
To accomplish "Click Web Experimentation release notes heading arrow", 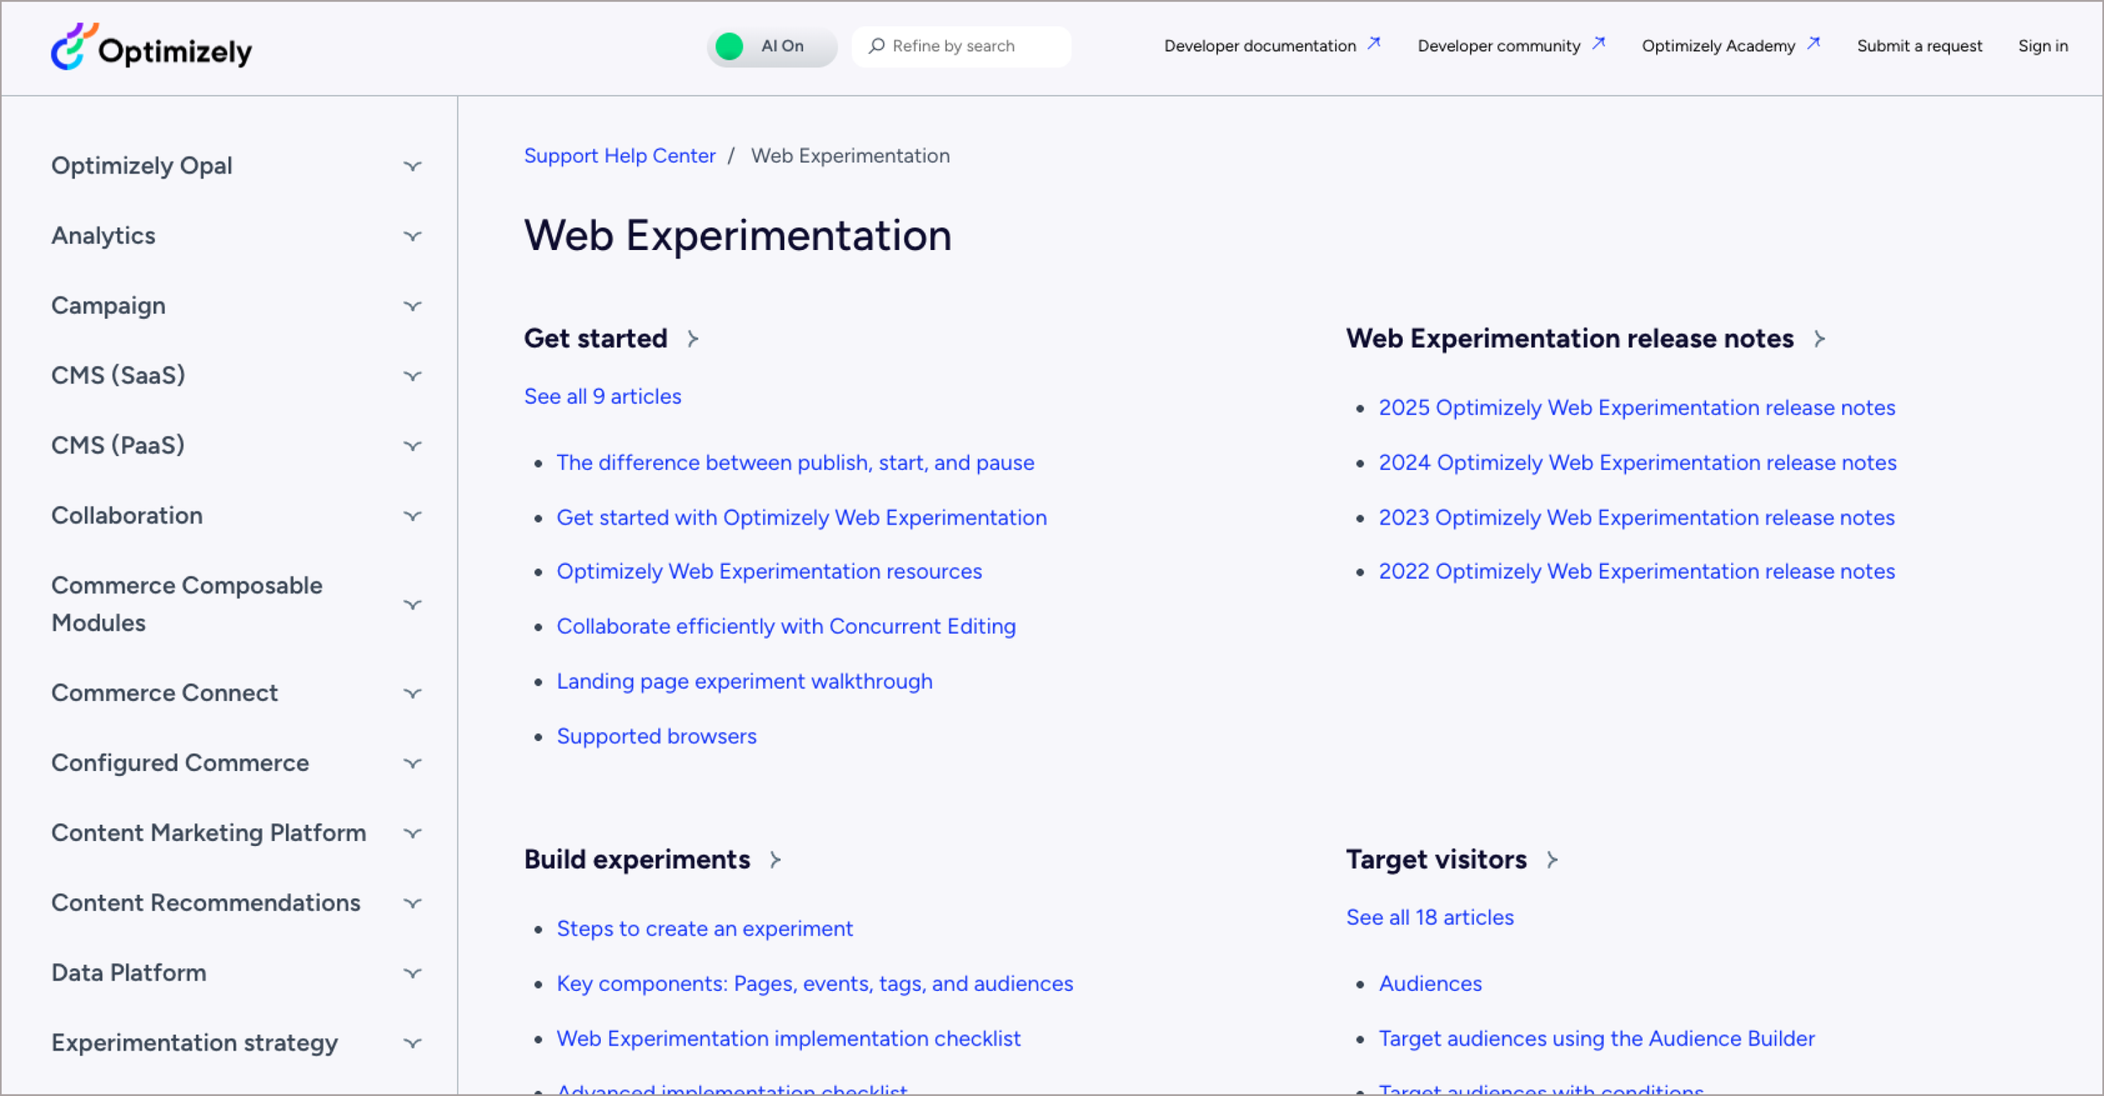I will [1820, 339].
